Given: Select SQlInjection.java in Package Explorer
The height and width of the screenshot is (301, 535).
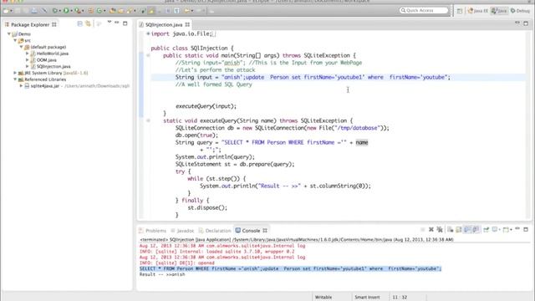Looking at the screenshot, I should click(53, 67).
